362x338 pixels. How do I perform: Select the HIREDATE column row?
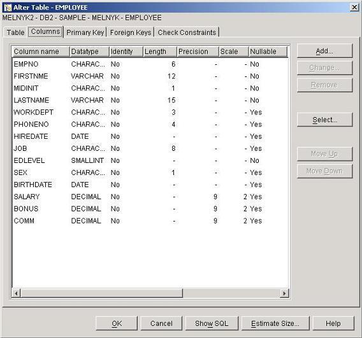click(x=150, y=136)
